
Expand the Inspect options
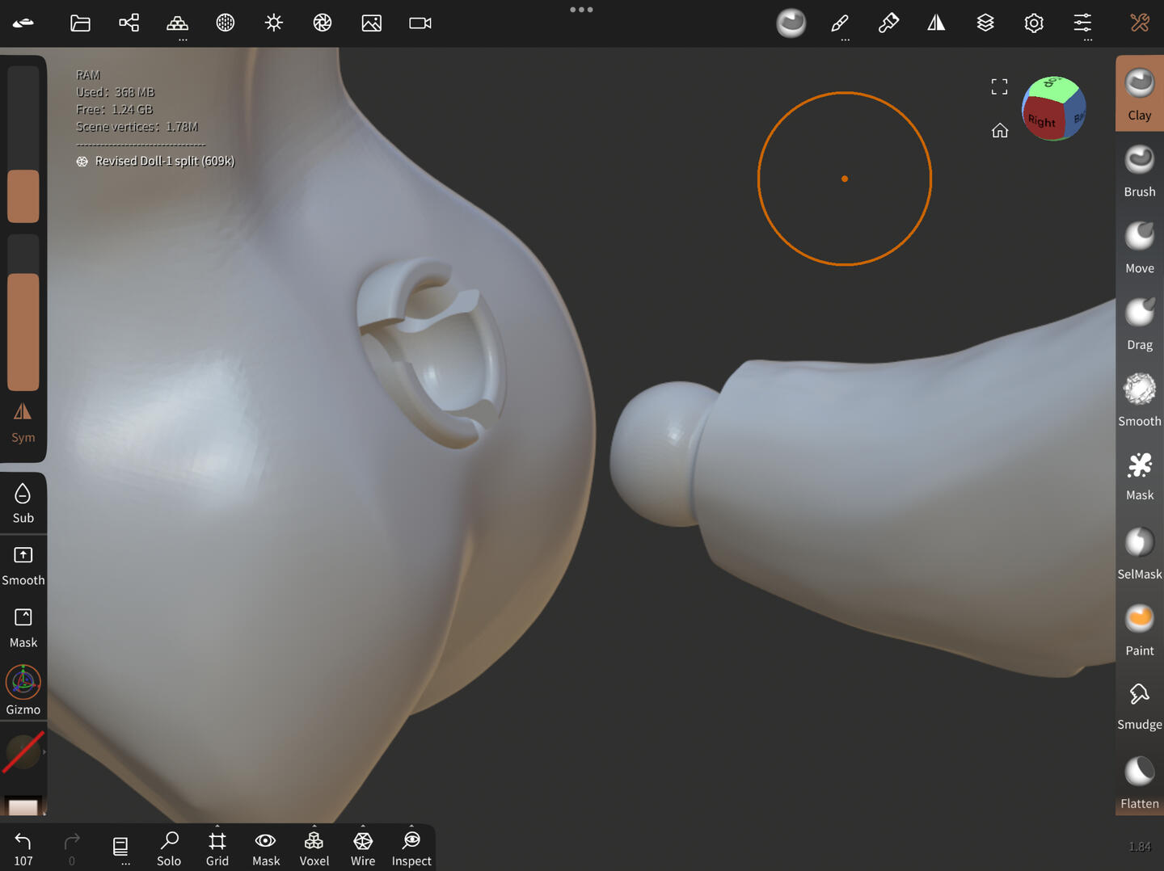[411, 848]
